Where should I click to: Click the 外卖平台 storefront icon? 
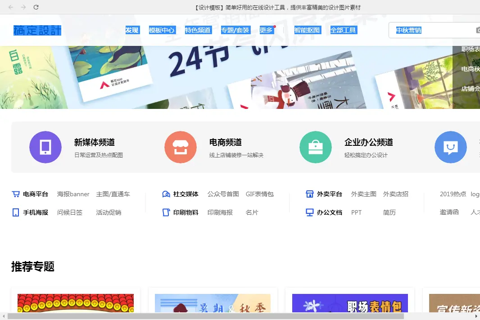point(310,194)
